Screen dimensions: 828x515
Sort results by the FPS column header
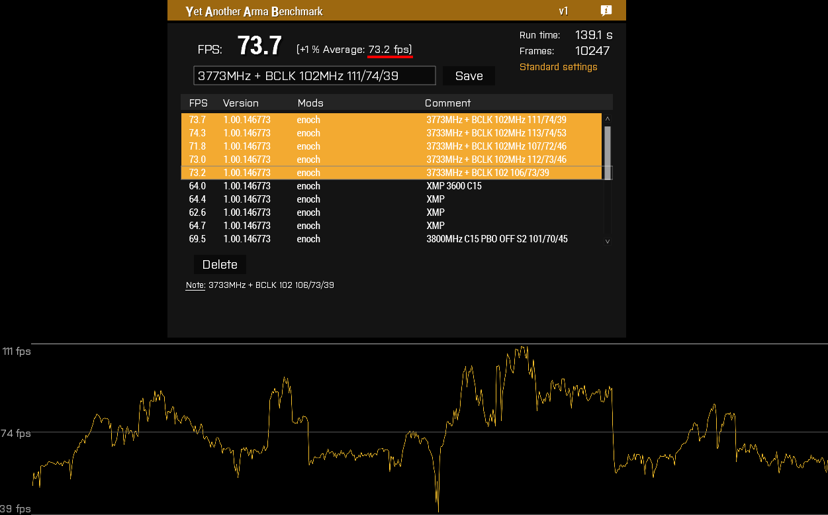point(198,103)
